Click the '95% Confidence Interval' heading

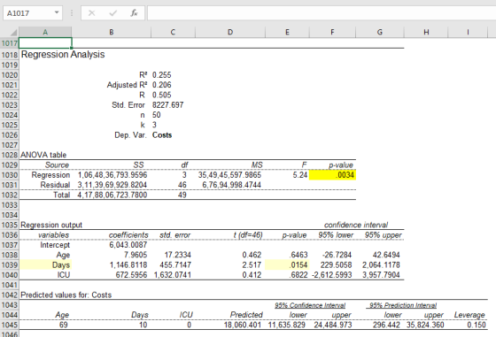point(310,305)
